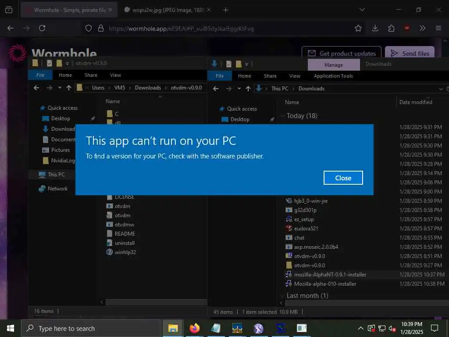Open Home tab in otvdm-v0.9.0 window
449x337 pixels.
(x=65, y=75)
